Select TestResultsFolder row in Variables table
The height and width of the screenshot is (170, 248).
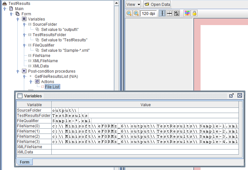128,116
